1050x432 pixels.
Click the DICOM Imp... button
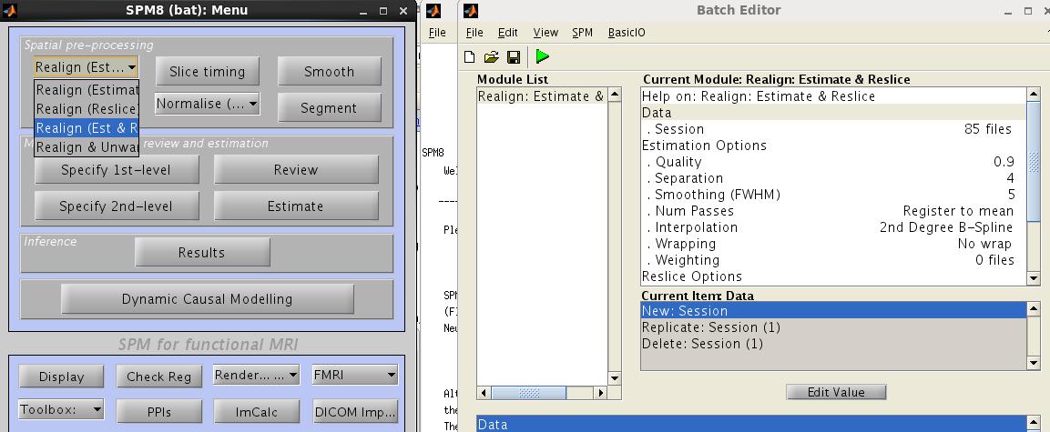click(355, 412)
